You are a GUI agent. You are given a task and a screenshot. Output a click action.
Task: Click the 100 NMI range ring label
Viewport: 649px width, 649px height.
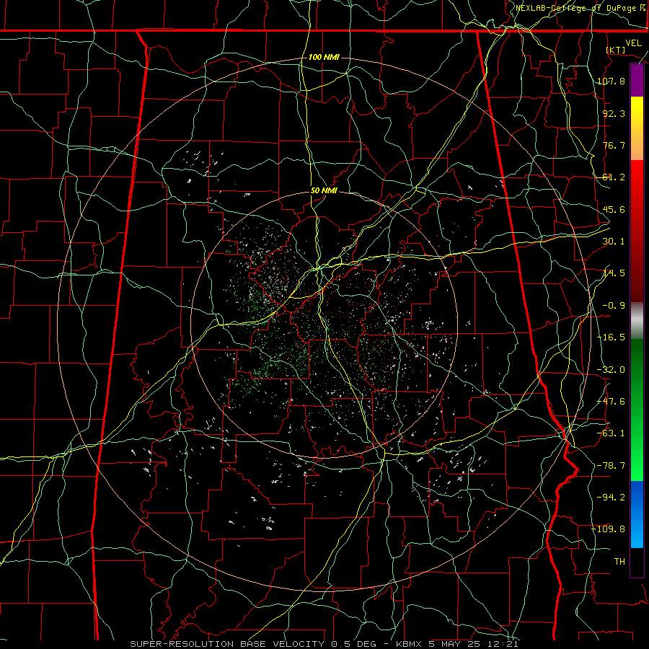[324, 57]
